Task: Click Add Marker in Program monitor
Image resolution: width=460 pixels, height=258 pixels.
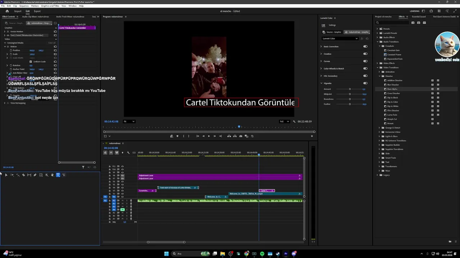Action: coord(177,136)
